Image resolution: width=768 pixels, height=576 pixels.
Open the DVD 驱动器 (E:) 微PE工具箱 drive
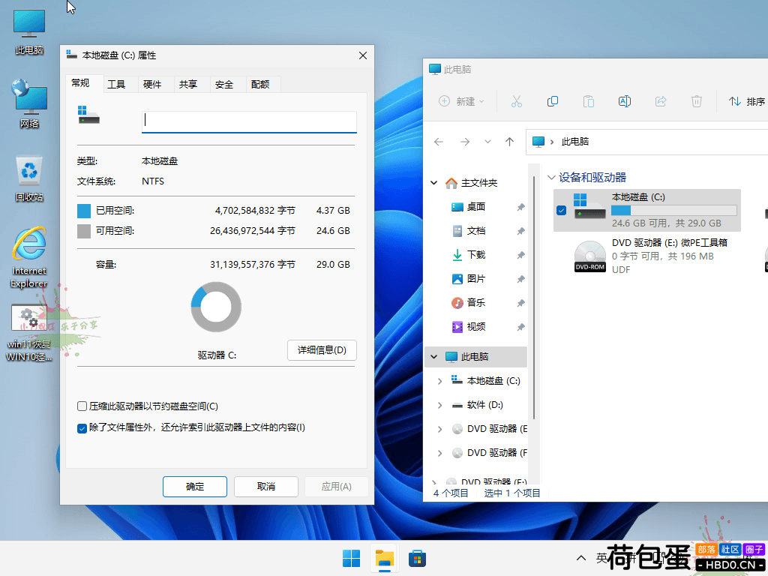coord(650,256)
